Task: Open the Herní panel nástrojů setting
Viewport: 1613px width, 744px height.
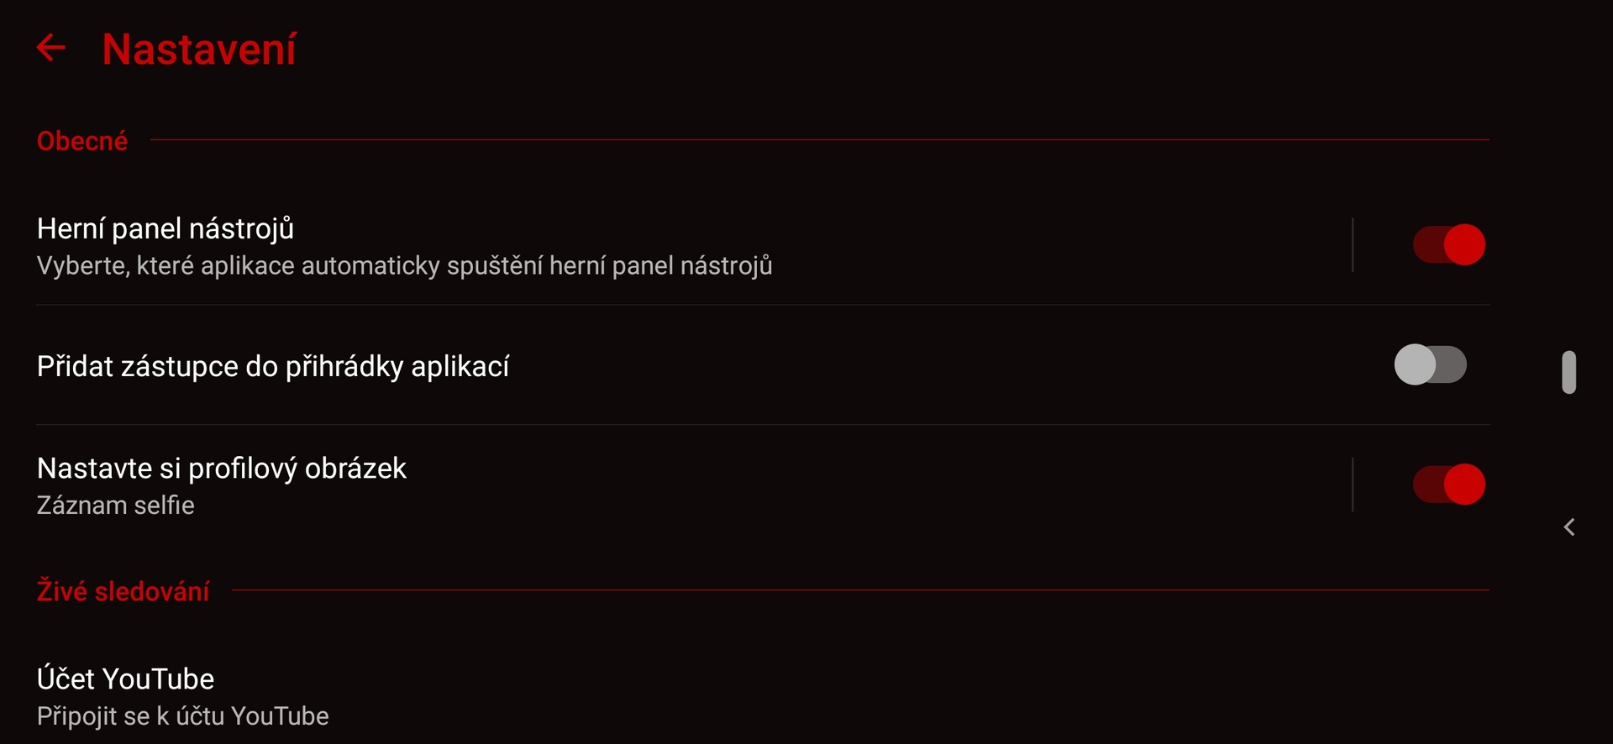Action: [x=166, y=228]
